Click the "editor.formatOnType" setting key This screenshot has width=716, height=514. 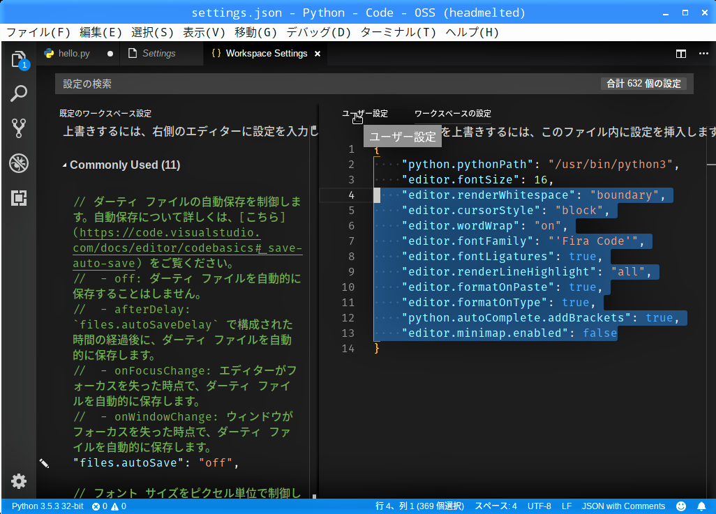point(475,303)
